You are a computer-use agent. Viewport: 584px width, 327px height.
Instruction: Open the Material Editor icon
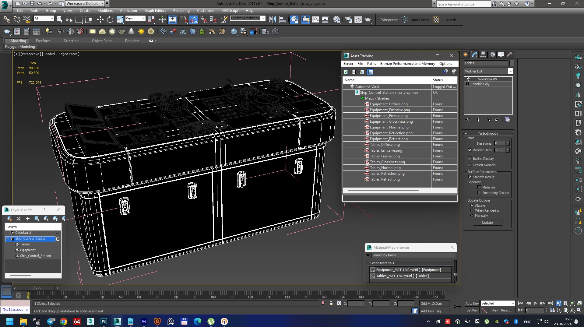336,20
